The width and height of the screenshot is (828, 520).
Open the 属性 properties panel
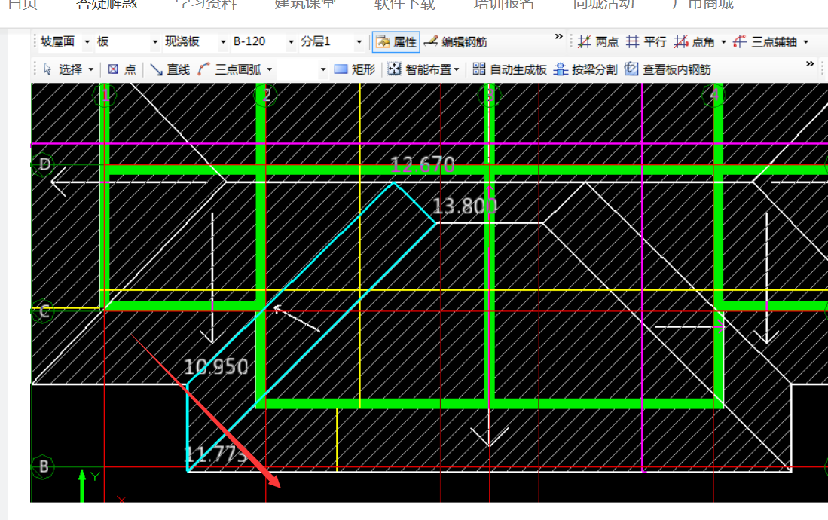[396, 41]
